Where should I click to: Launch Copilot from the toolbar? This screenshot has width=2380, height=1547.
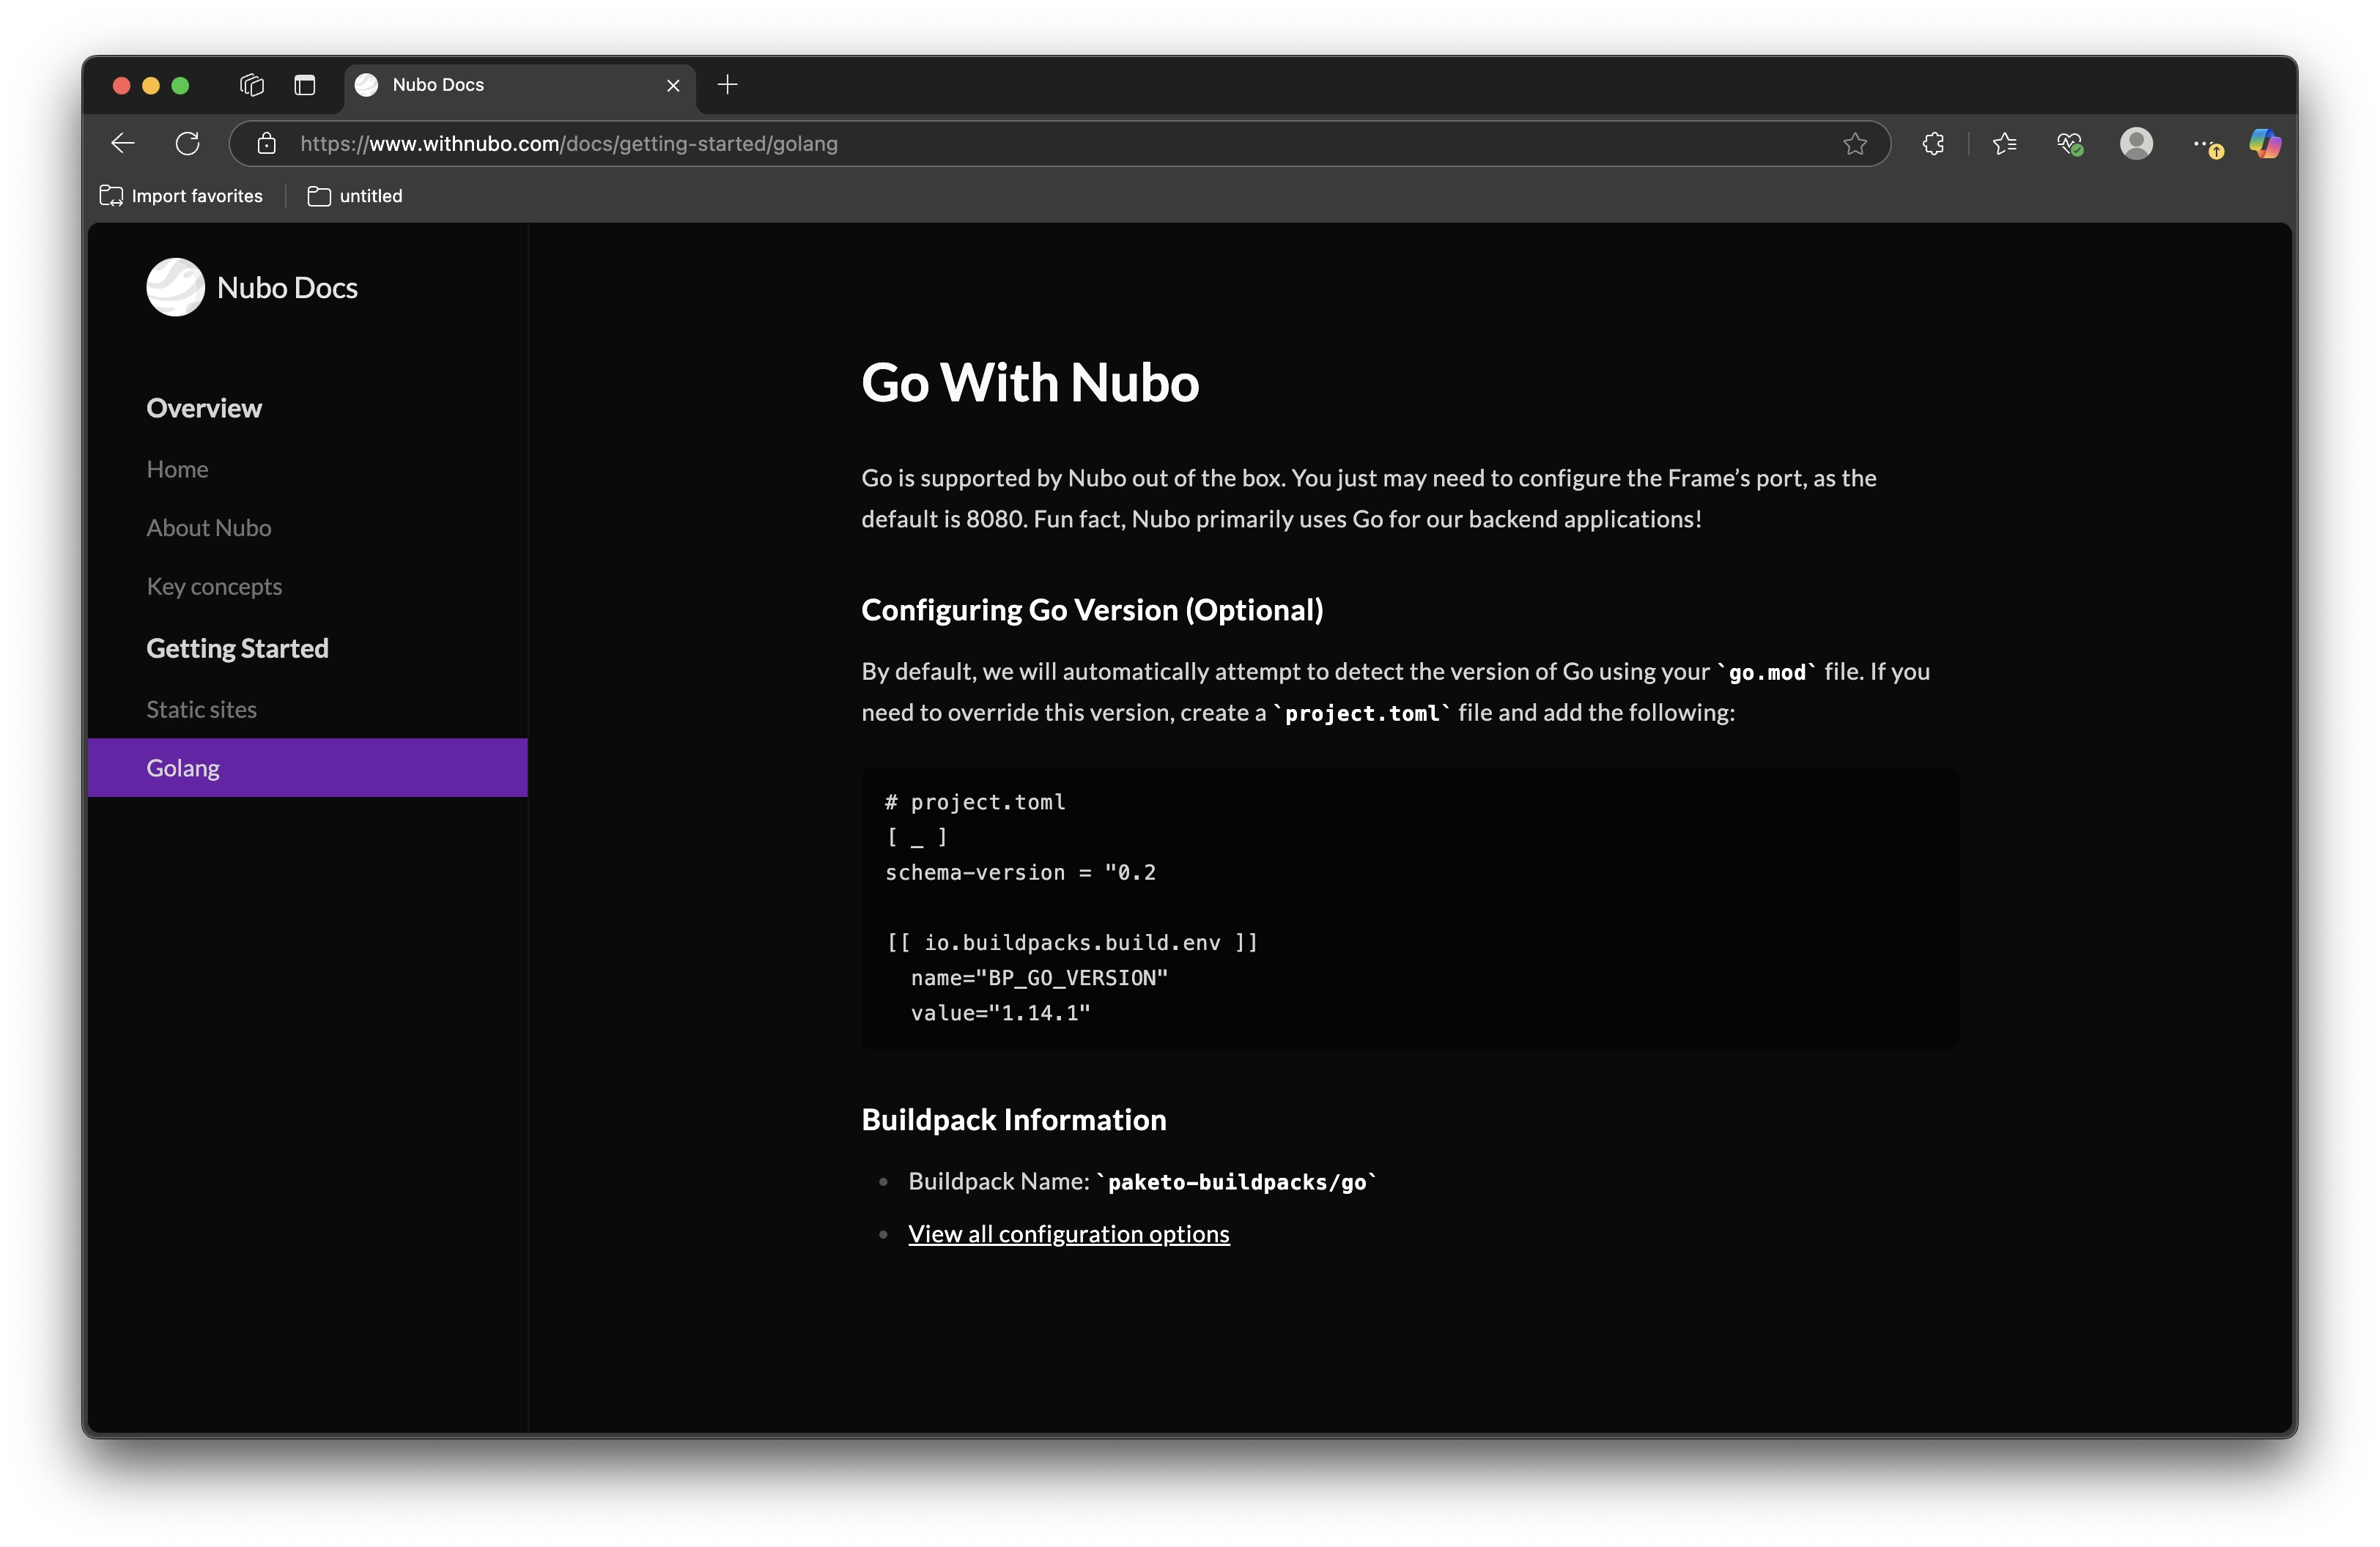[2264, 144]
